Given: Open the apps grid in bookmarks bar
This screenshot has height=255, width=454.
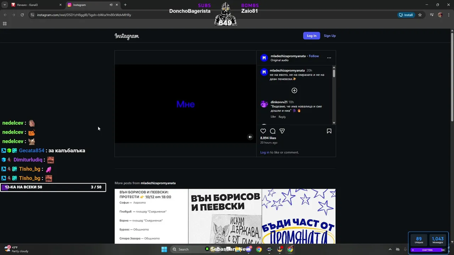Looking at the screenshot, I should click(x=5, y=24).
